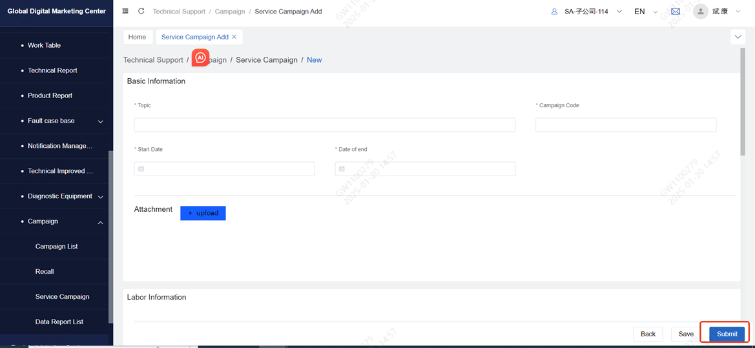This screenshot has height=348, width=755.
Task: Click the red AI assistant icon
Action: (200, 57)
